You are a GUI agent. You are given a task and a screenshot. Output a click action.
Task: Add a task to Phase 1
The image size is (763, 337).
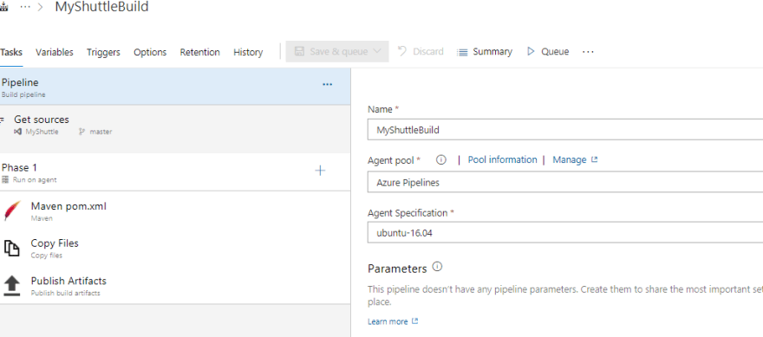coord(320,170)
